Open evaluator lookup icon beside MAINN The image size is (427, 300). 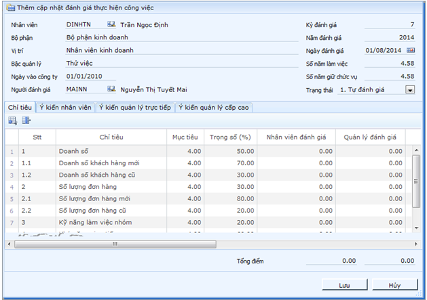tap(111, 89)
